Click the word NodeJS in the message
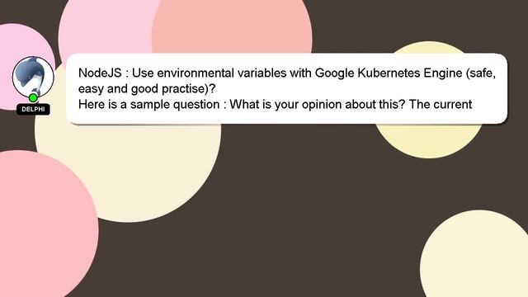This screenshot has height=297, width=528. pos(100,73)
